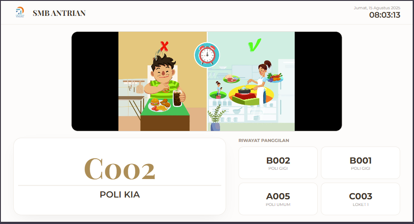
Task: Click the SMB Antrian logo icon
Action: (x=20, y=12)
